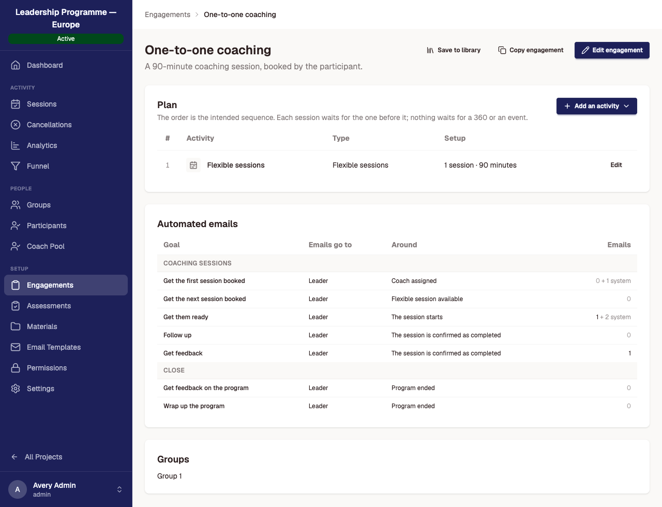This screenshot has height=507, width=662.
Task: Click the Engagements breadcrumb link
Action: pyautogui.click(x=168, y=14)
